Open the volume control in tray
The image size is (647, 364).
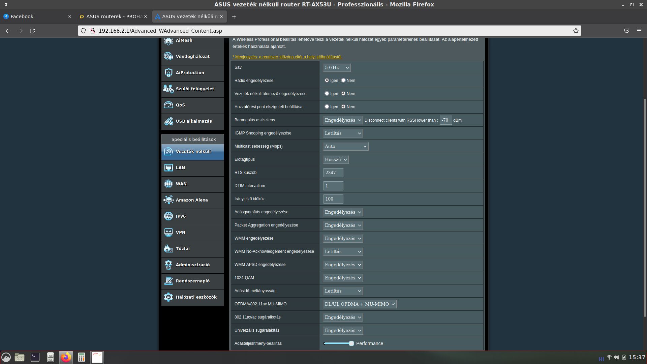pos(616,357)
